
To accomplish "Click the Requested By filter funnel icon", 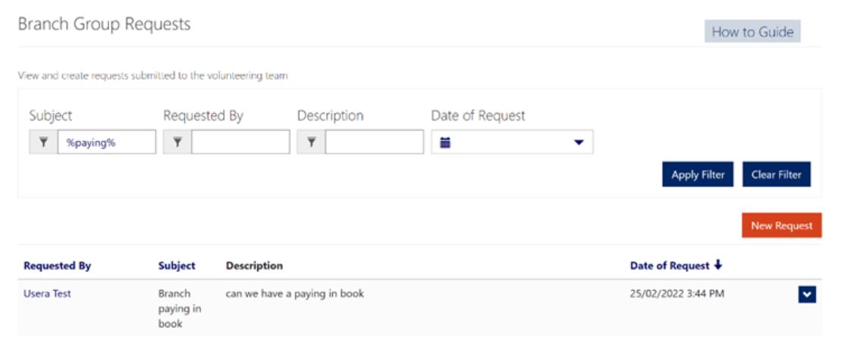I will click(x=177, y=142).
